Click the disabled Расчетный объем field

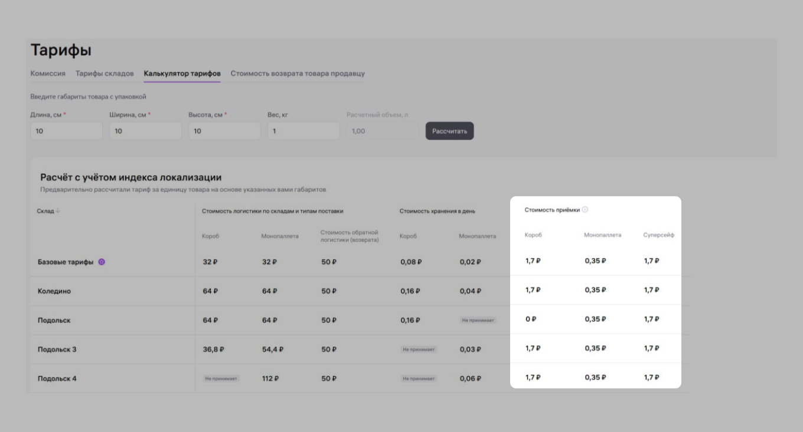pyautogui.click(x=383, y=131)
